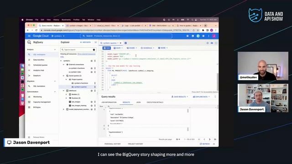The width and height of the screenshot is (292, 164).
Task: Open the MORE settings dropdown
Action: [163, 48]
